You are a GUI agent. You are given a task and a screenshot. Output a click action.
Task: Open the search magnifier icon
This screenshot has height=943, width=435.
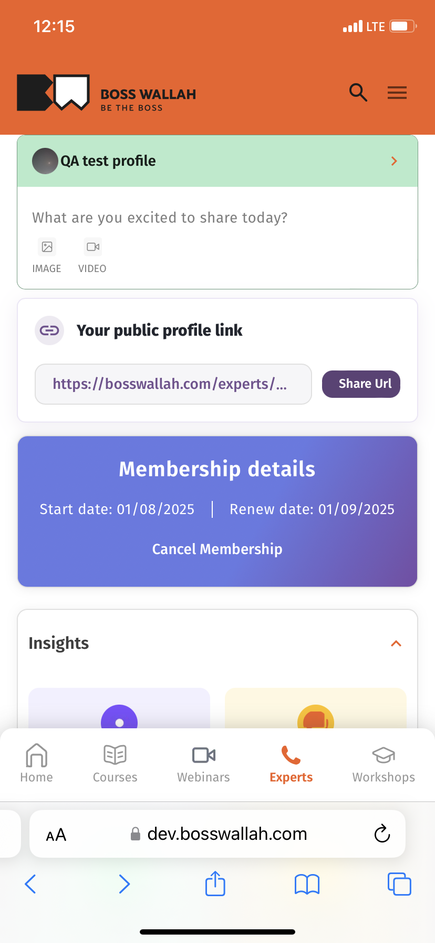click(x=358, y=93)
